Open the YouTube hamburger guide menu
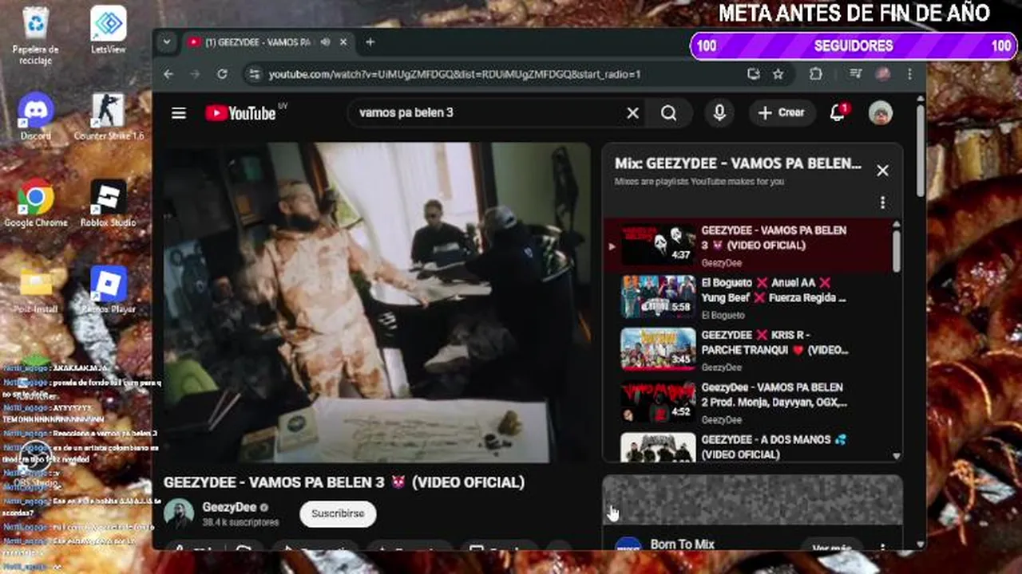1022x574 pixels. pyautogui.click(x=179, y=113)
